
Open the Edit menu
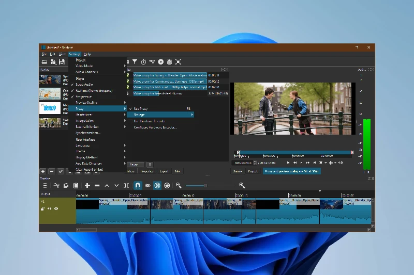click(53, 54)
